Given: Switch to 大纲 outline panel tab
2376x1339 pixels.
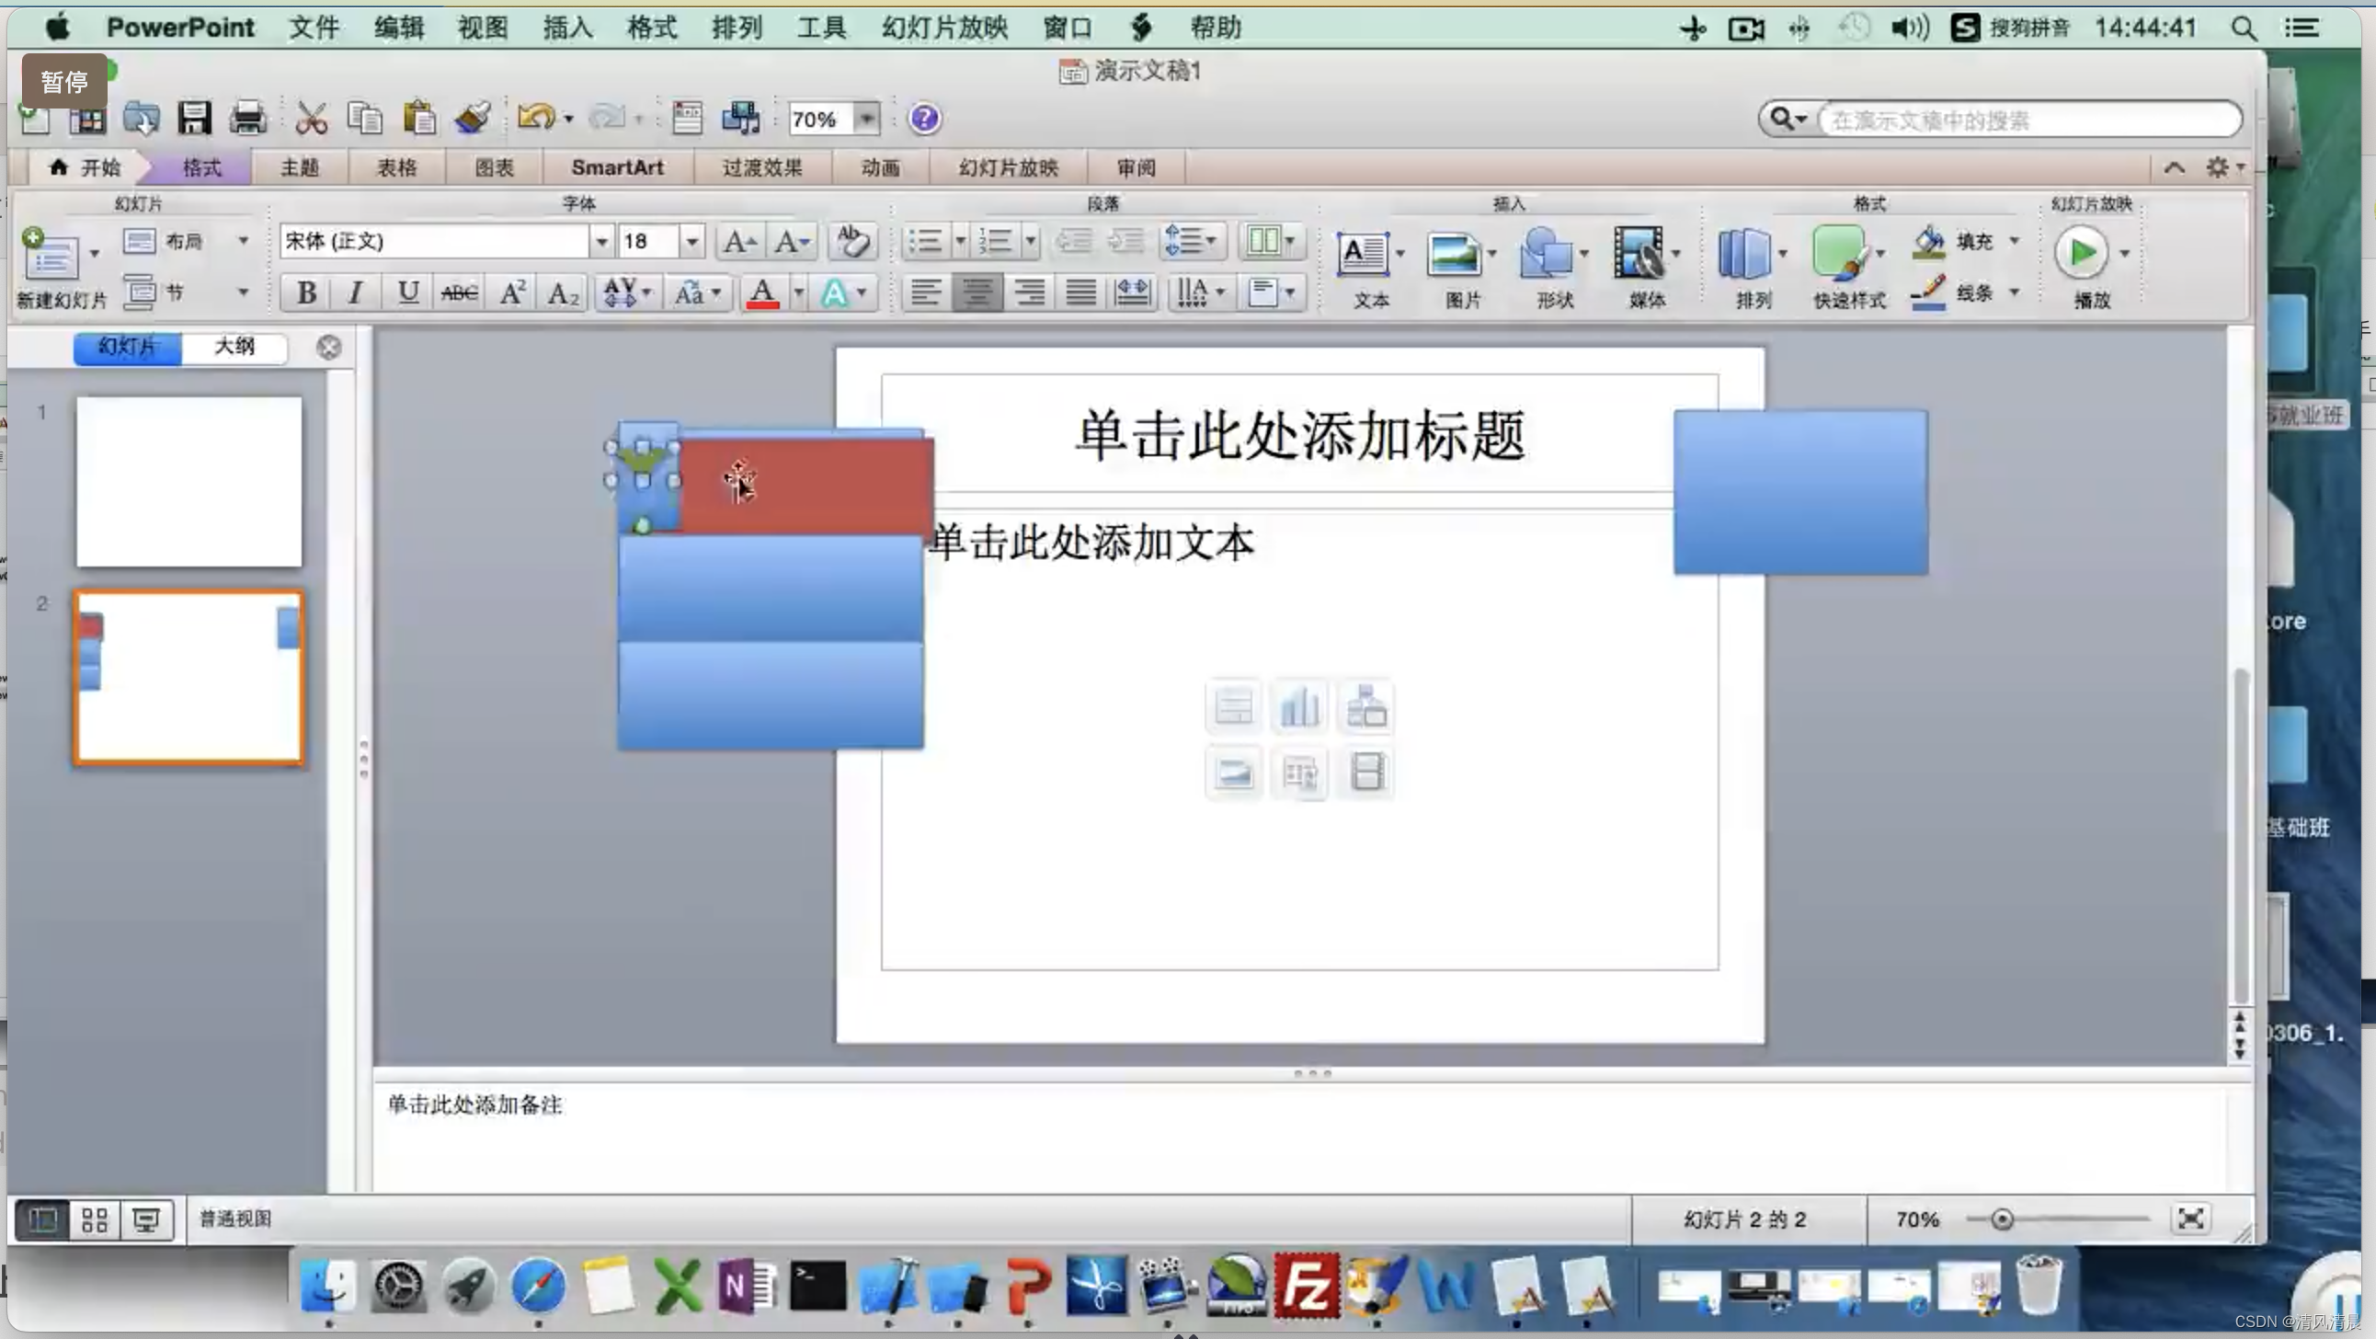Looking at the screenshot, I should tap(234, 347).
